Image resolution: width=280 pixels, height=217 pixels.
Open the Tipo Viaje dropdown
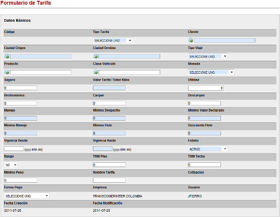coord(208,56)
